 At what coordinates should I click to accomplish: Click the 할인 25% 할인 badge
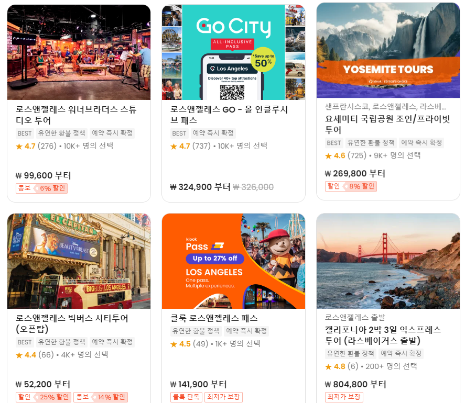44,397
